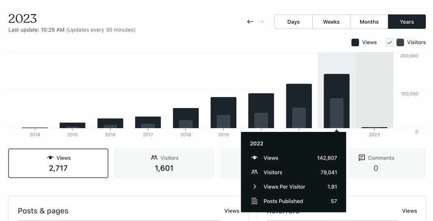This screenshot has width=433, height=221.
Task: Select the 2019 bar in chart
Action: (223, 112)
